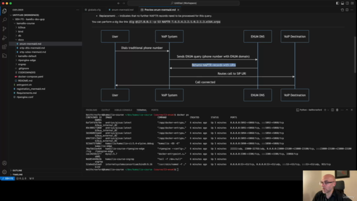This screenshot has height=201, width=357.
Task: Close the terminal panel
Action: pyautogui.click(x=352, y=110)
